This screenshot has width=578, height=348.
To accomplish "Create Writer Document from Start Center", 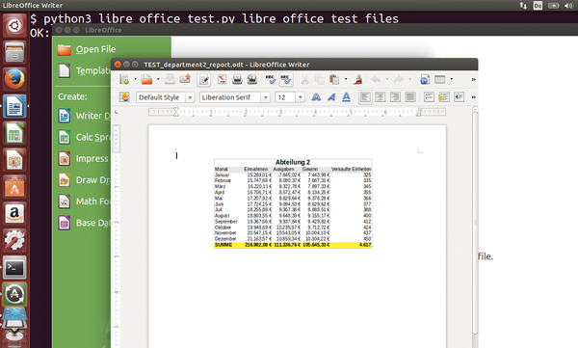I will 85,116.
